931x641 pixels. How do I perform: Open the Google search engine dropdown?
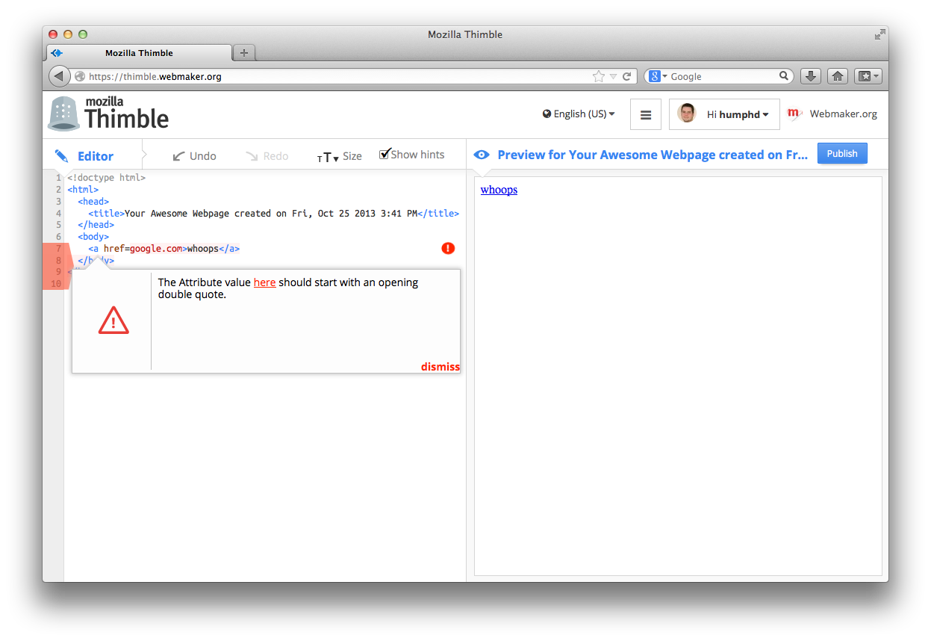pos(657,76)
